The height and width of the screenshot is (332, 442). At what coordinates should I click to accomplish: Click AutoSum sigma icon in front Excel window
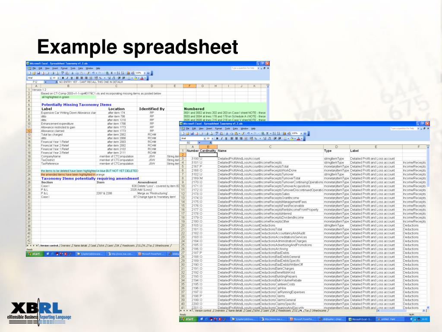point(267,133)
